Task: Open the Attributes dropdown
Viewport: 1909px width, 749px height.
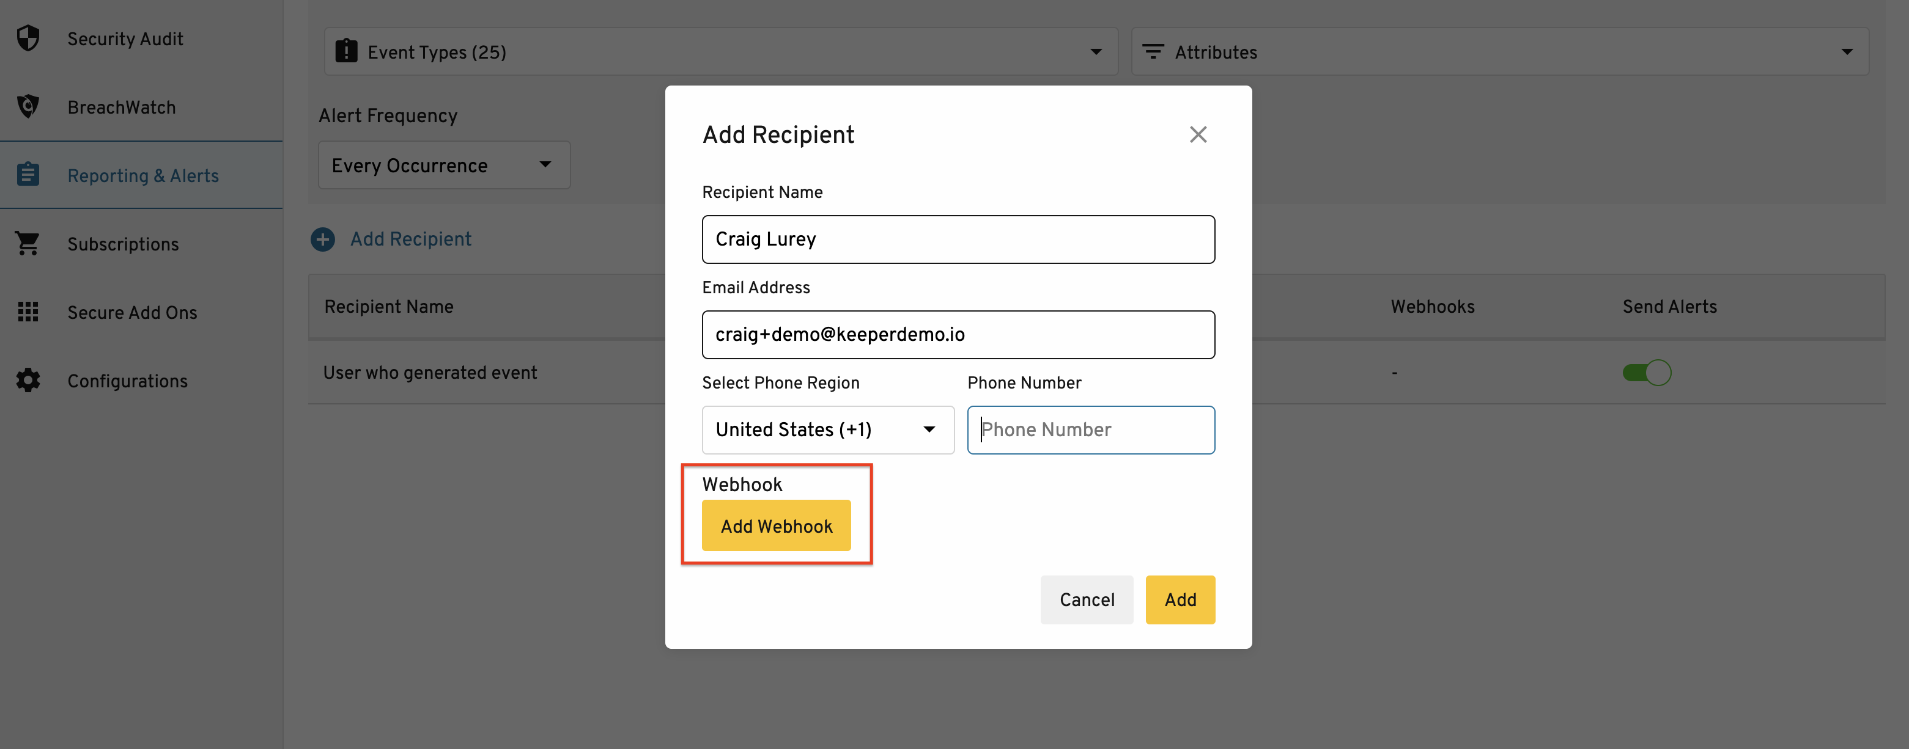Action: 1500,51
